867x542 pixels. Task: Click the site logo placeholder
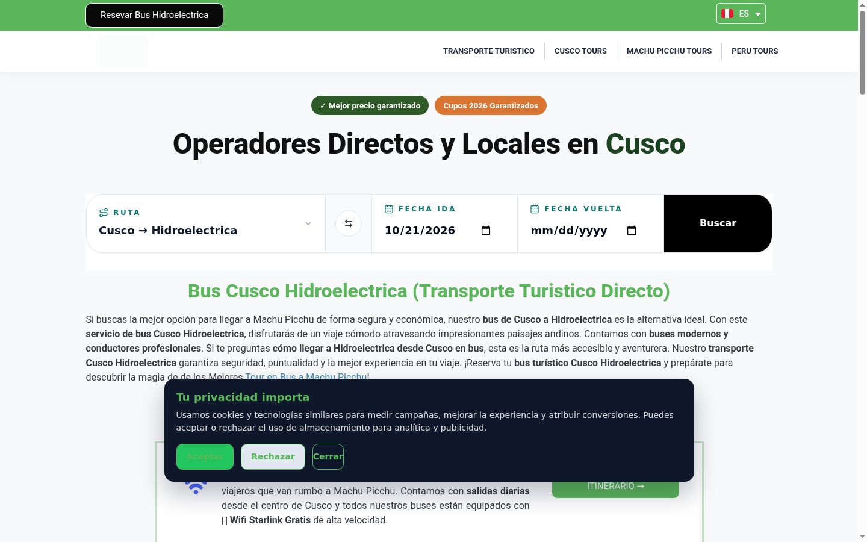tap(123, 51)
